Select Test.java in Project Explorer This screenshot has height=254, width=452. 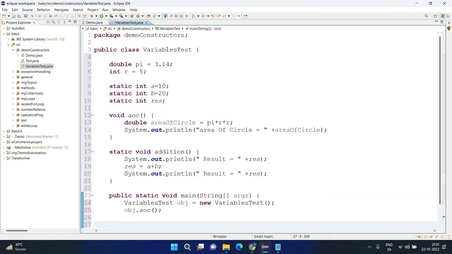[32, 61]
